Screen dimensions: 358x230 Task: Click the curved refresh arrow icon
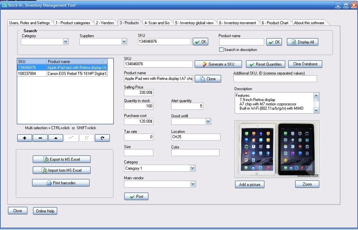[102, 138]
